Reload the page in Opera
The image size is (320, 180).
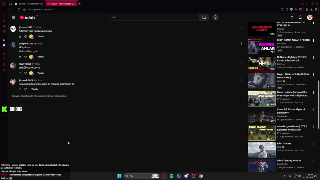pos(19,9)
